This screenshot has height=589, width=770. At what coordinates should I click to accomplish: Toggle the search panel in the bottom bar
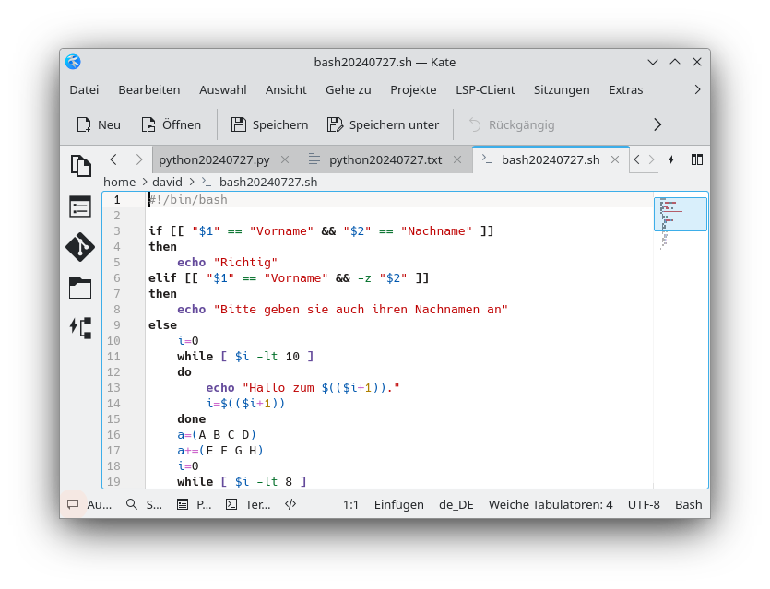(x=144, y=504)
